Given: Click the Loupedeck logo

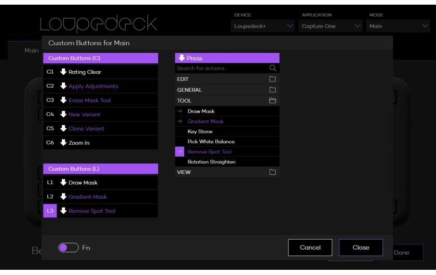Looking at the screenshot, I should click(99, 24).
